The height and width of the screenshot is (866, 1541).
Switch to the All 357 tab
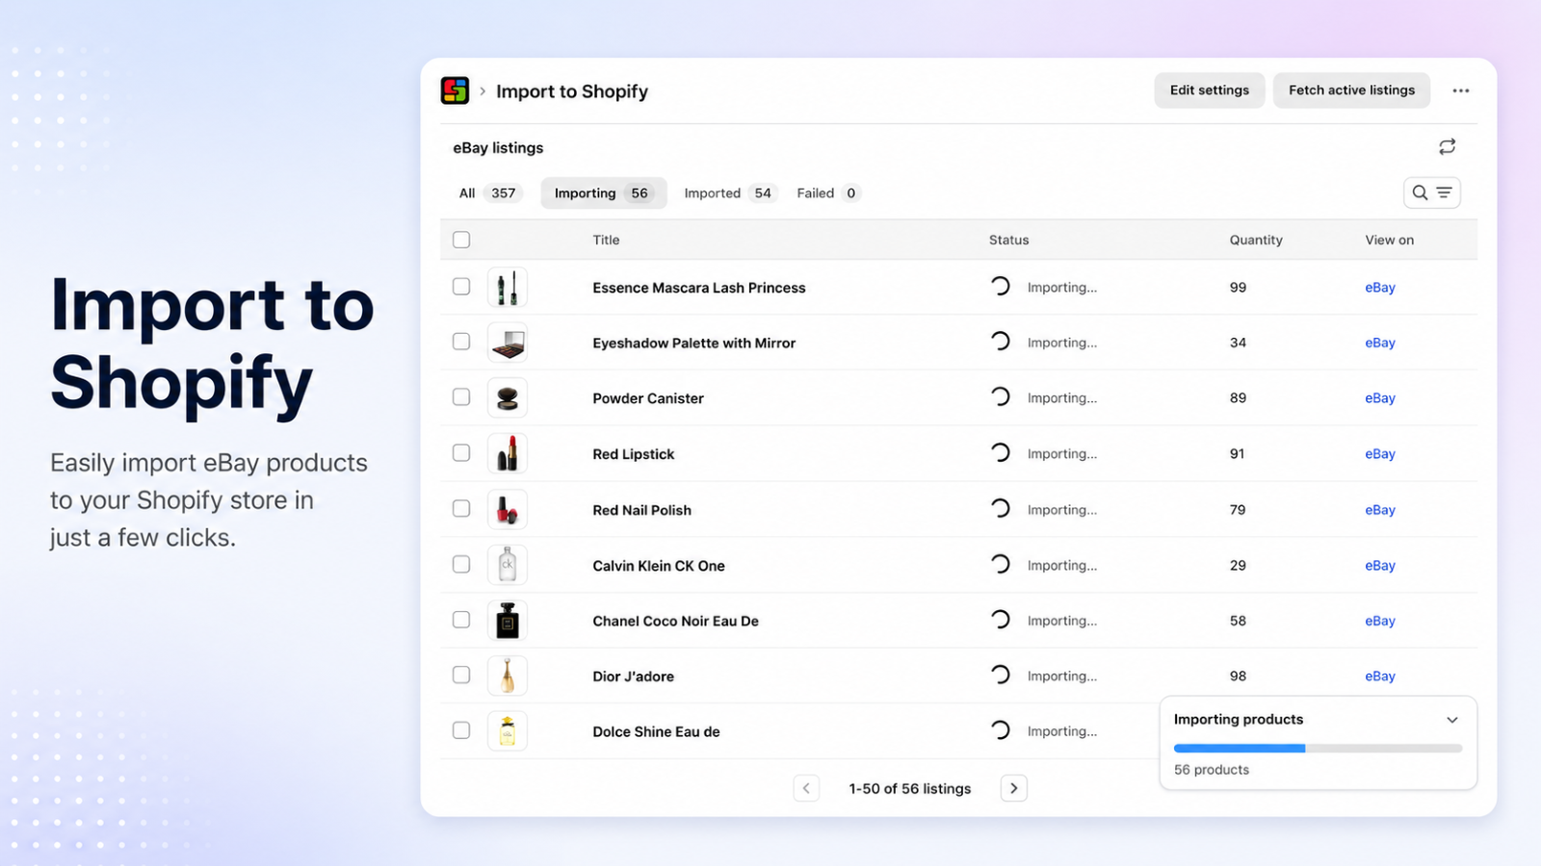(488, 193)
